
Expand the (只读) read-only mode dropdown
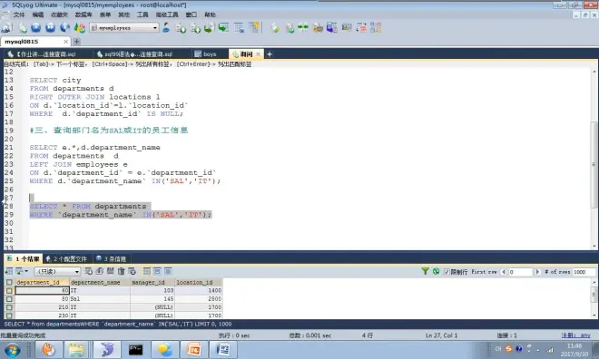pyautogui.click(x=57, y=272)
